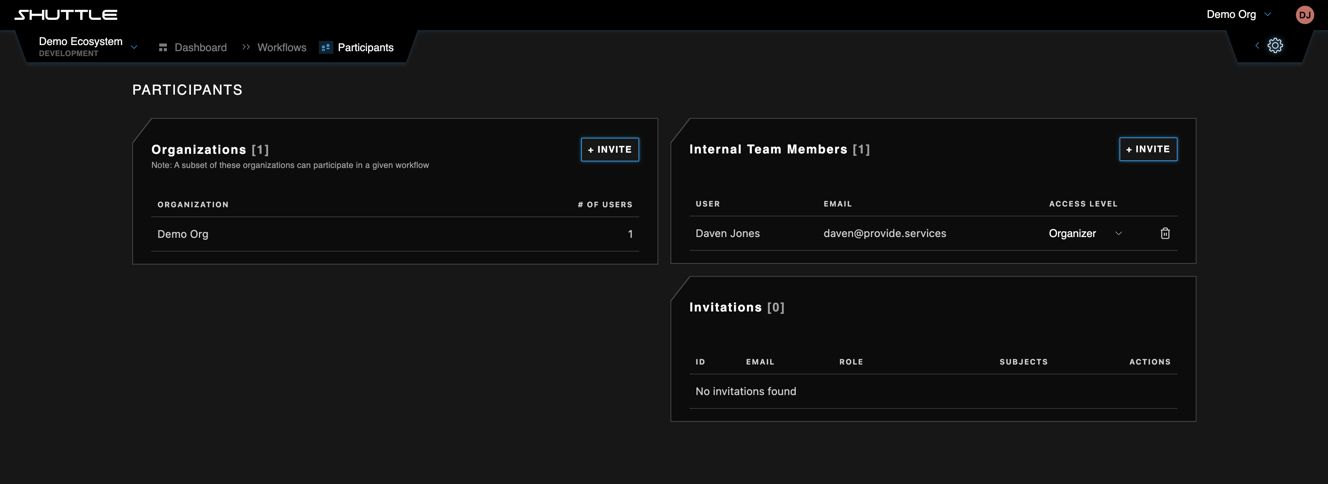This screenshot has height=484, width=1328.
Task: Delete Daven Jones with trash icon
Action: coord(1165,234)
